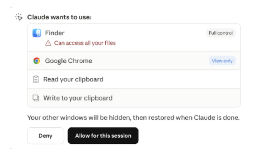The image size is (256, 156).
Task: Click Allow for this session
Action: pyautogui.click(x=103, y=136)
